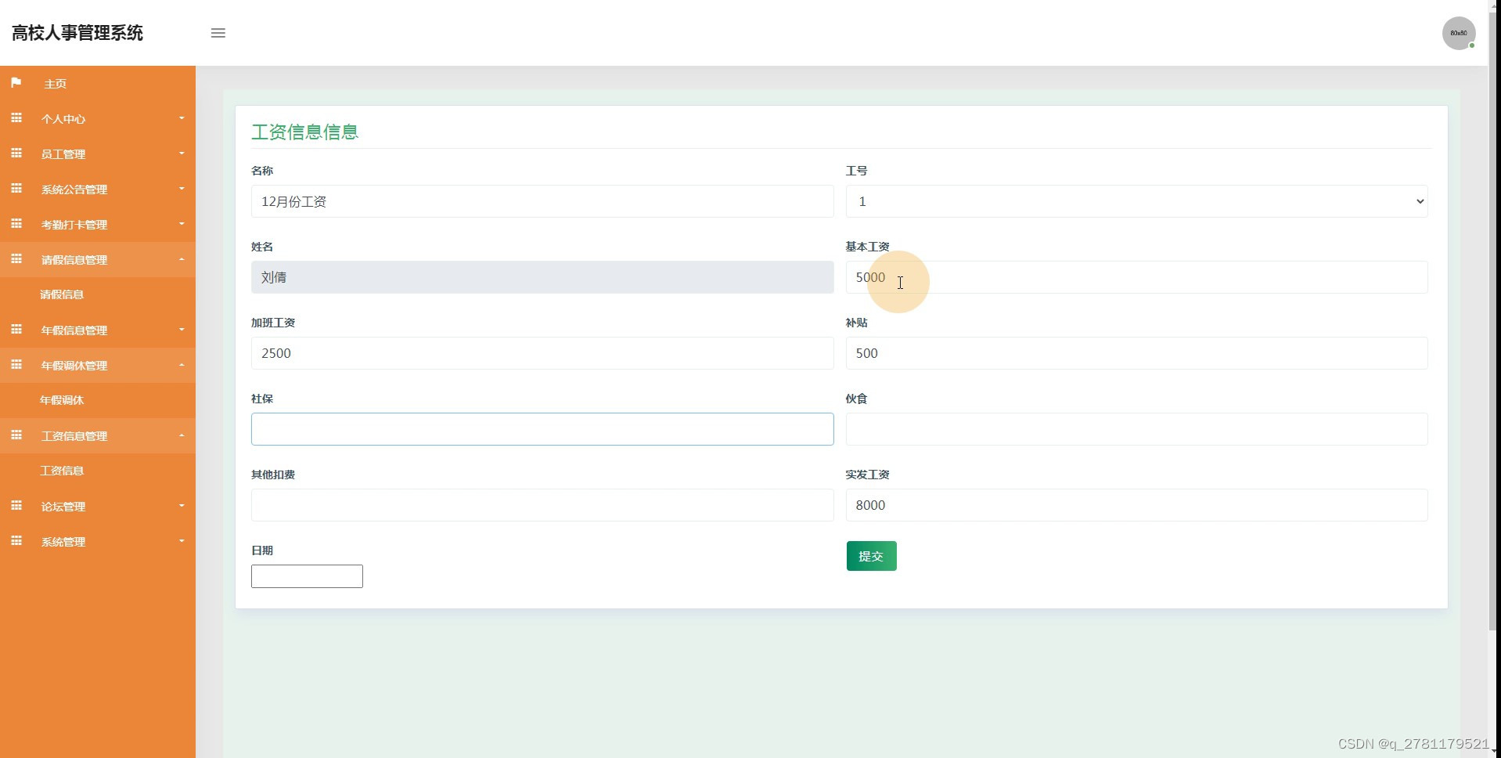Viewport: 1501px width, 758px height.
Task: Expand the 系统管理 menu arrow
Action: tap(182, 541)
